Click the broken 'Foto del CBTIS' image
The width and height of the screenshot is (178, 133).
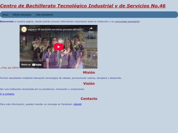coord(10,68)
